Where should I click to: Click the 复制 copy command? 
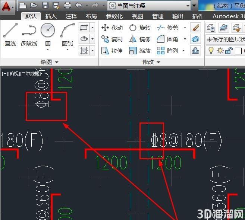click(x=112, y=39)
